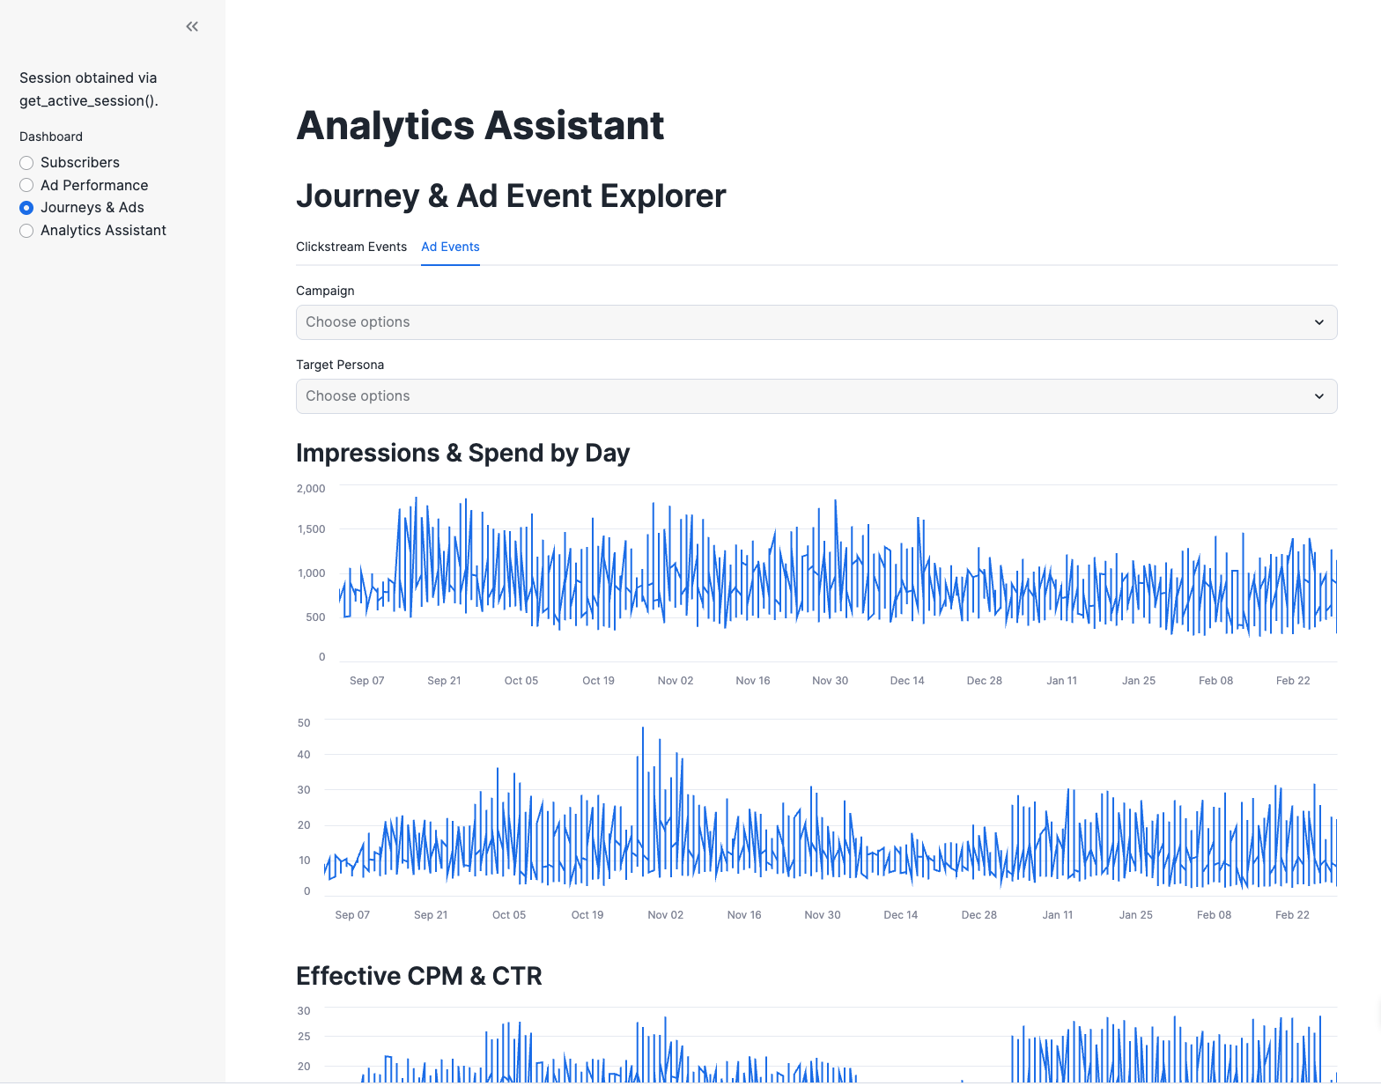
Task: Choose the Ad Performance radio option
Action: pyautogui.click(x=27, y=185)
